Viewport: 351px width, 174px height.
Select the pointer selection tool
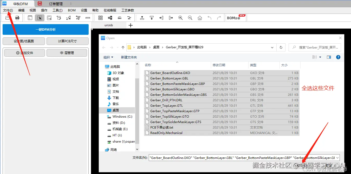click(x=40, y=18)
